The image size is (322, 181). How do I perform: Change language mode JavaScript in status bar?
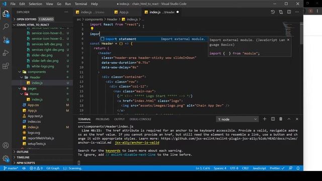[259, 168]
